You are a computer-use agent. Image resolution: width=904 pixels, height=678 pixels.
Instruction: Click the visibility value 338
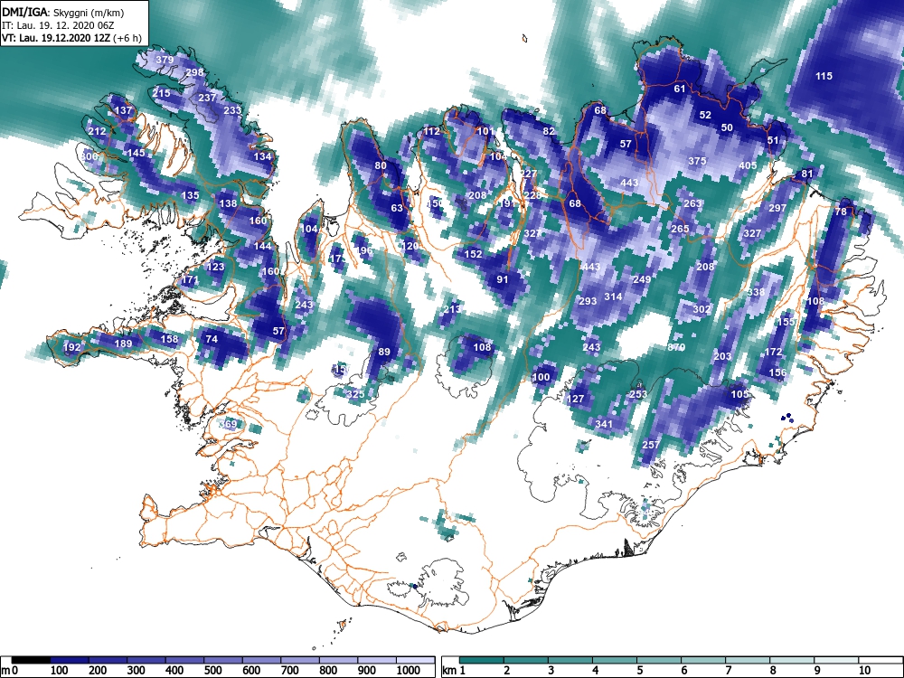[756, 292]
